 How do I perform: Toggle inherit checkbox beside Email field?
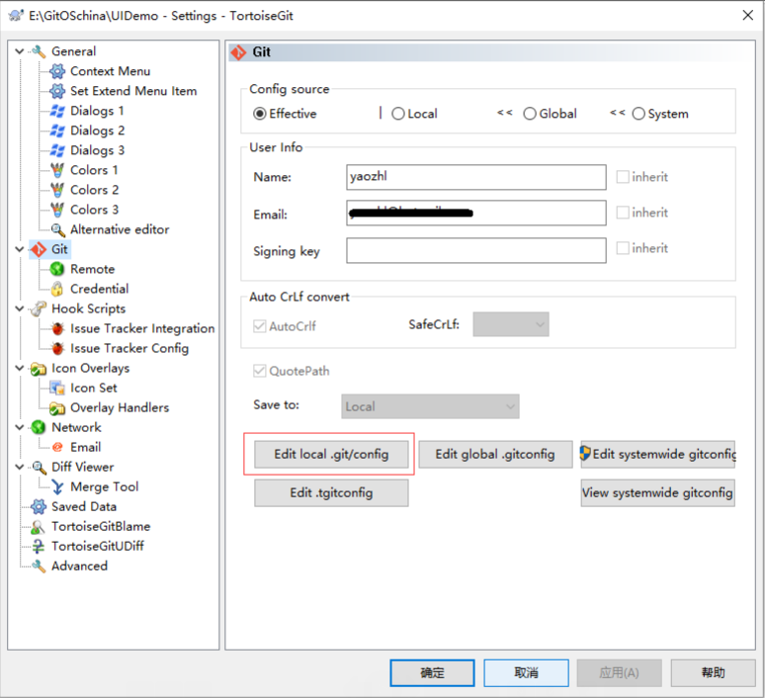pos(623,213)
